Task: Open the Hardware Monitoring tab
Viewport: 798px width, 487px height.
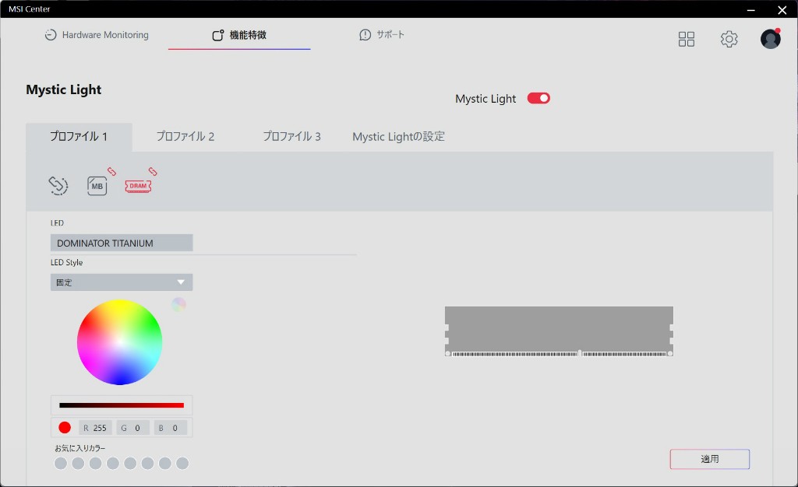Action: [x=97, y=34]
